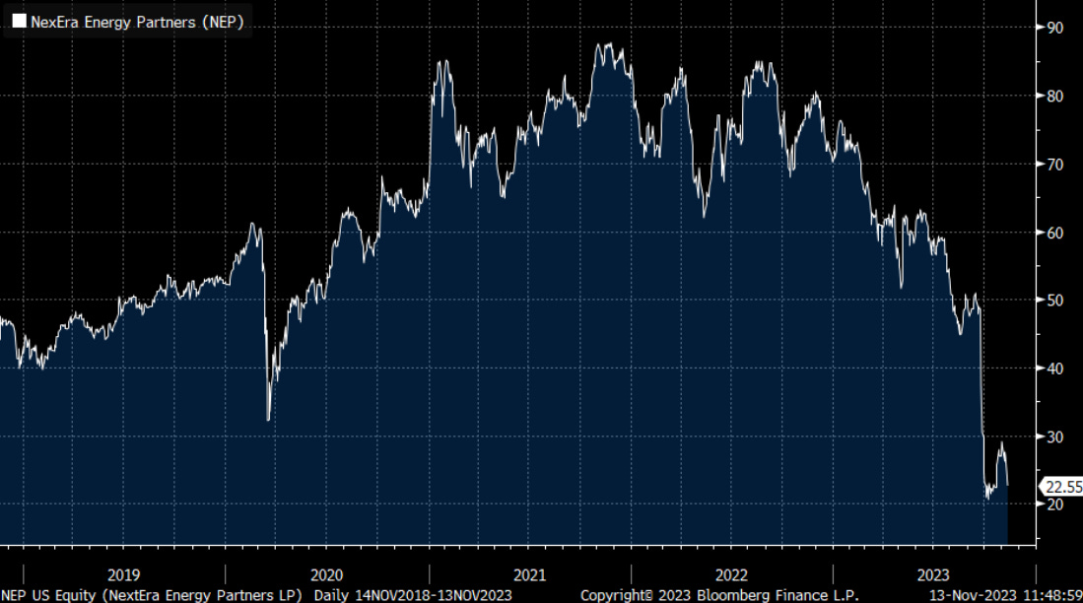This screenshot has width=1083, height=603.
Task: Select the 20 value on the price axis
Action: point(1055,504)
